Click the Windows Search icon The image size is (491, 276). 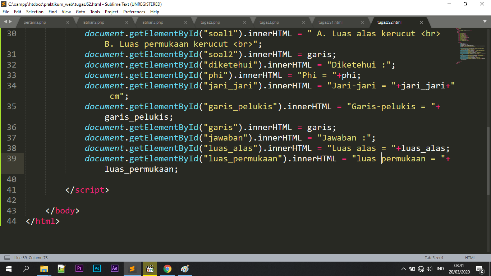tap(26, 269)
